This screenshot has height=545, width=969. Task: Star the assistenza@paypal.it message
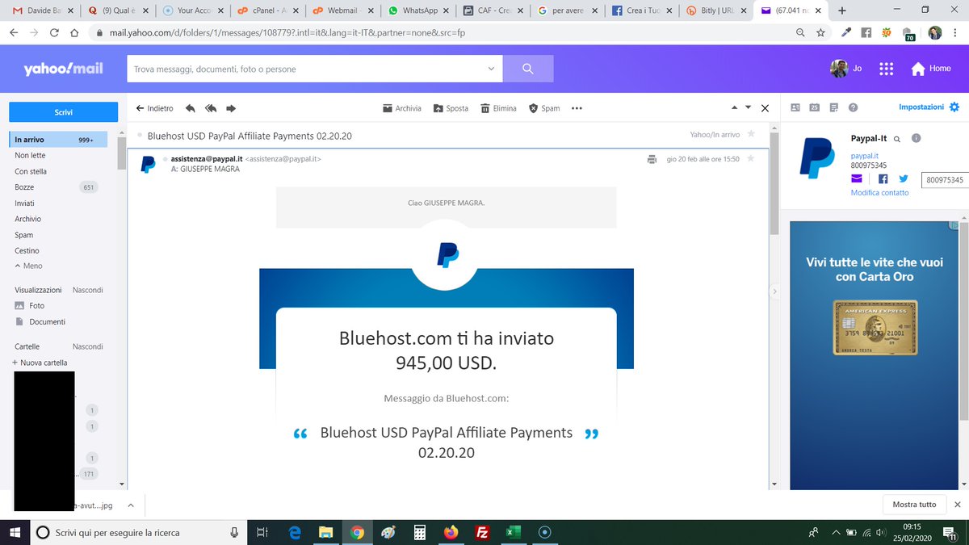[751, 158]
